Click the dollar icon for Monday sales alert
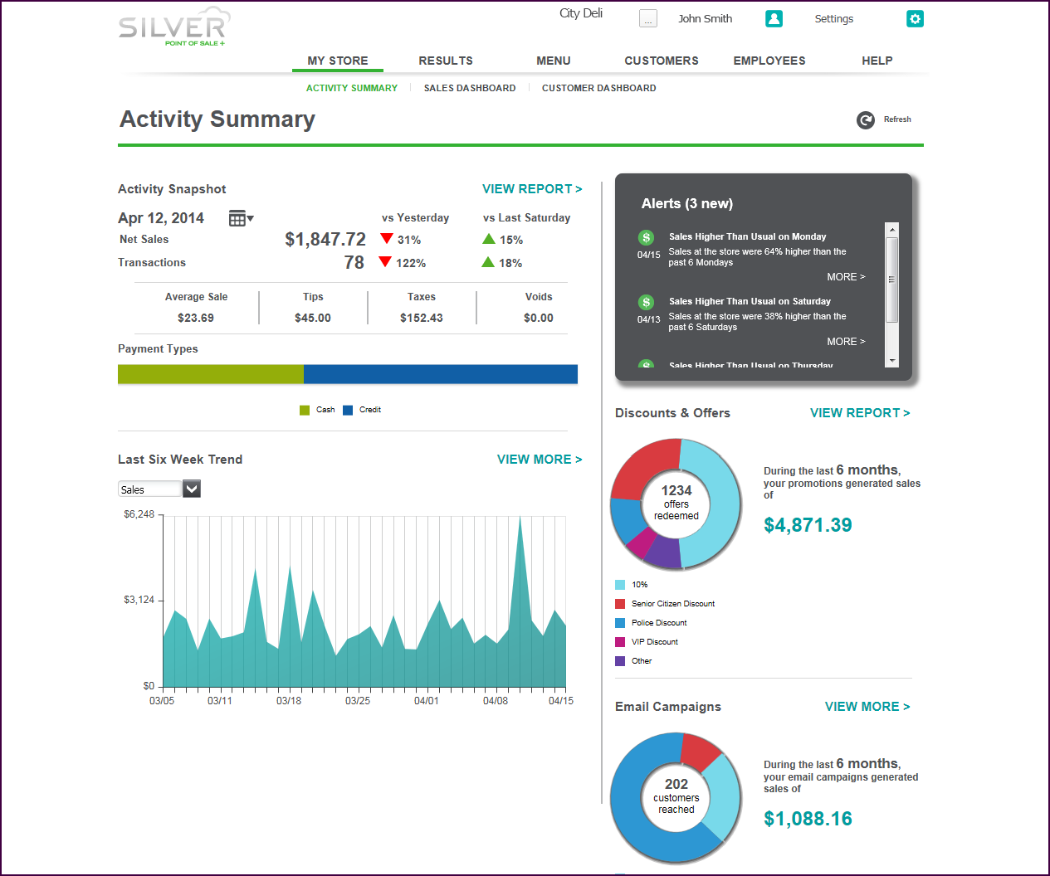 (646, 237)
